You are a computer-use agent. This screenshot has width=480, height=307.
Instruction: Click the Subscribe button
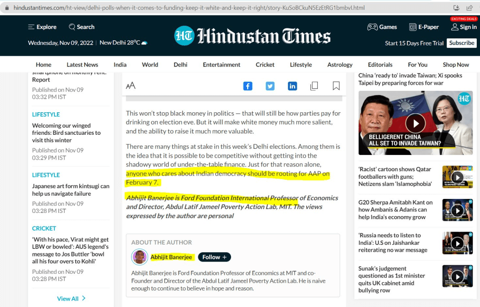pos(461,43)
